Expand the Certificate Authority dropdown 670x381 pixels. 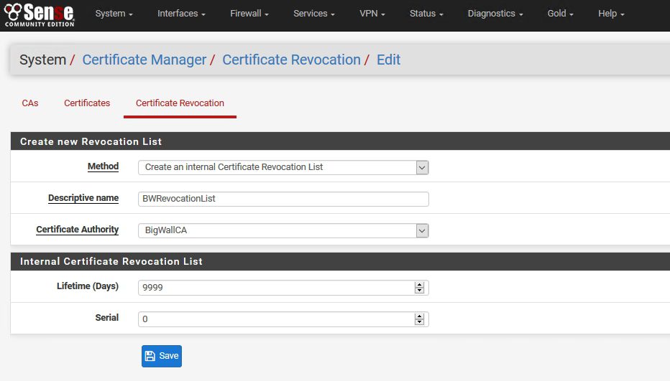(283, 230)
